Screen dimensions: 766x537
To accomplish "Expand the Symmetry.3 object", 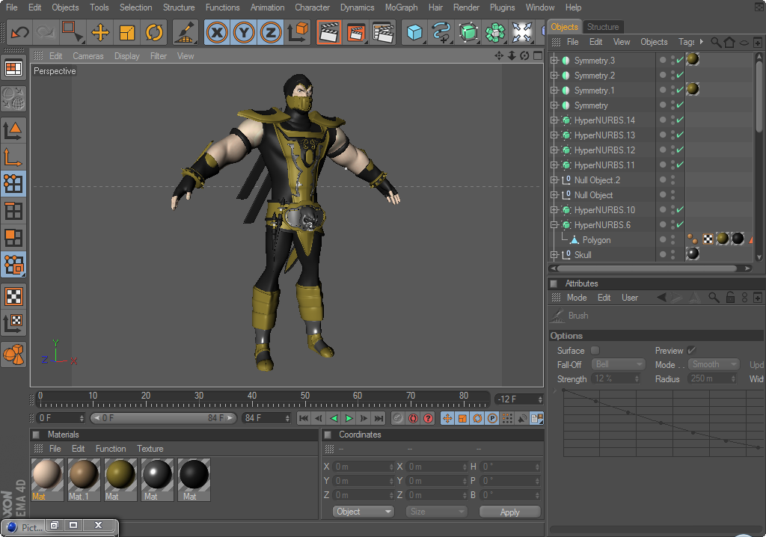I will tap(554, 61).
